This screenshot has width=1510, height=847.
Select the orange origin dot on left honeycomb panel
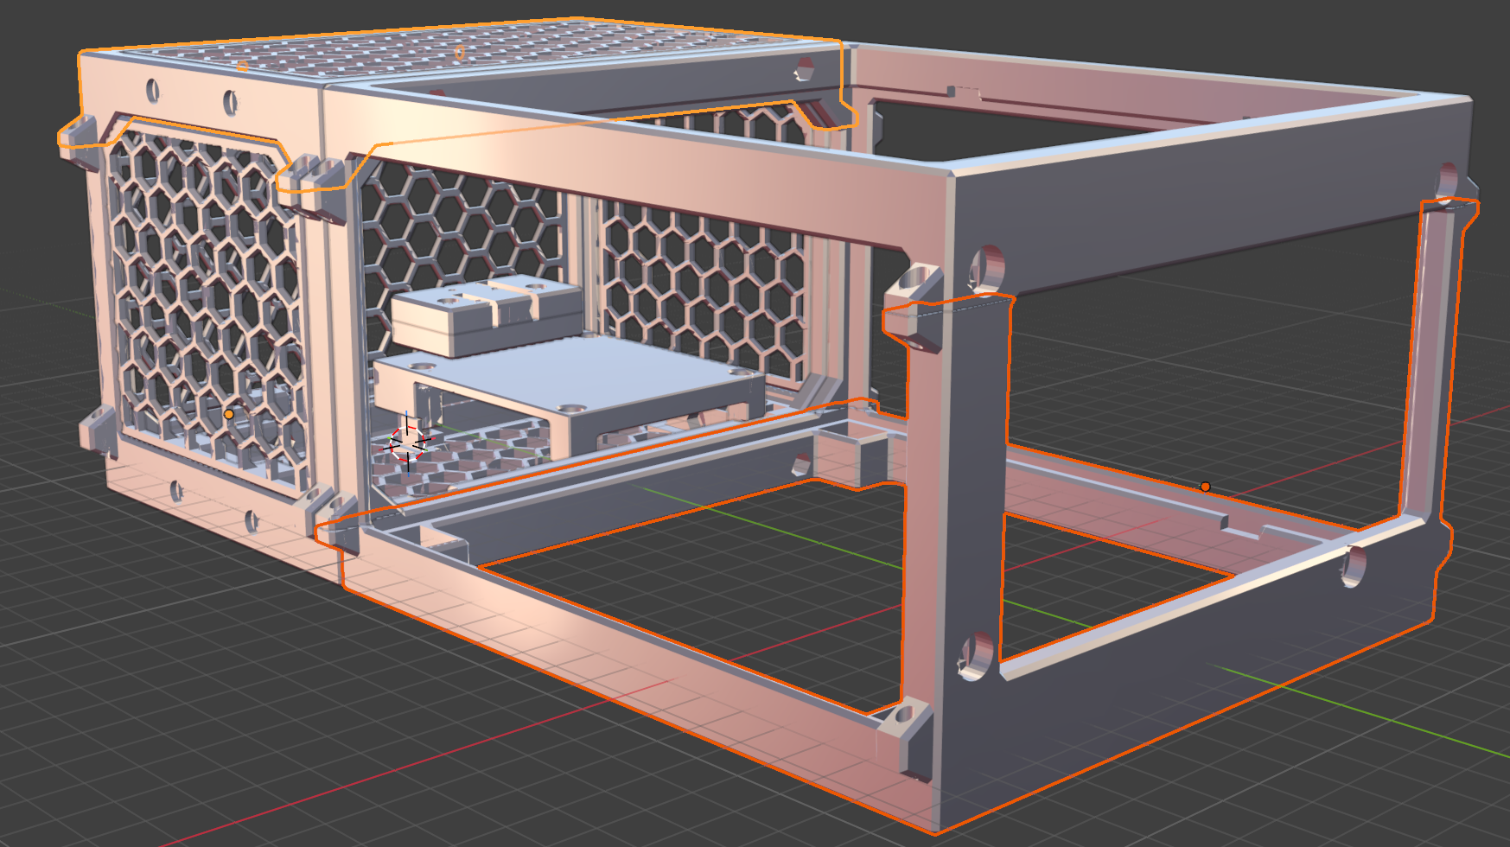pos(229,415)
